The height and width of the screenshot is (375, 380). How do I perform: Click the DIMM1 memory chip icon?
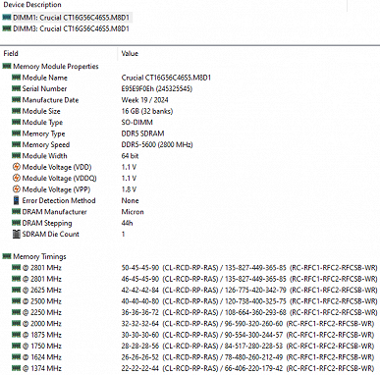[7, 18]
